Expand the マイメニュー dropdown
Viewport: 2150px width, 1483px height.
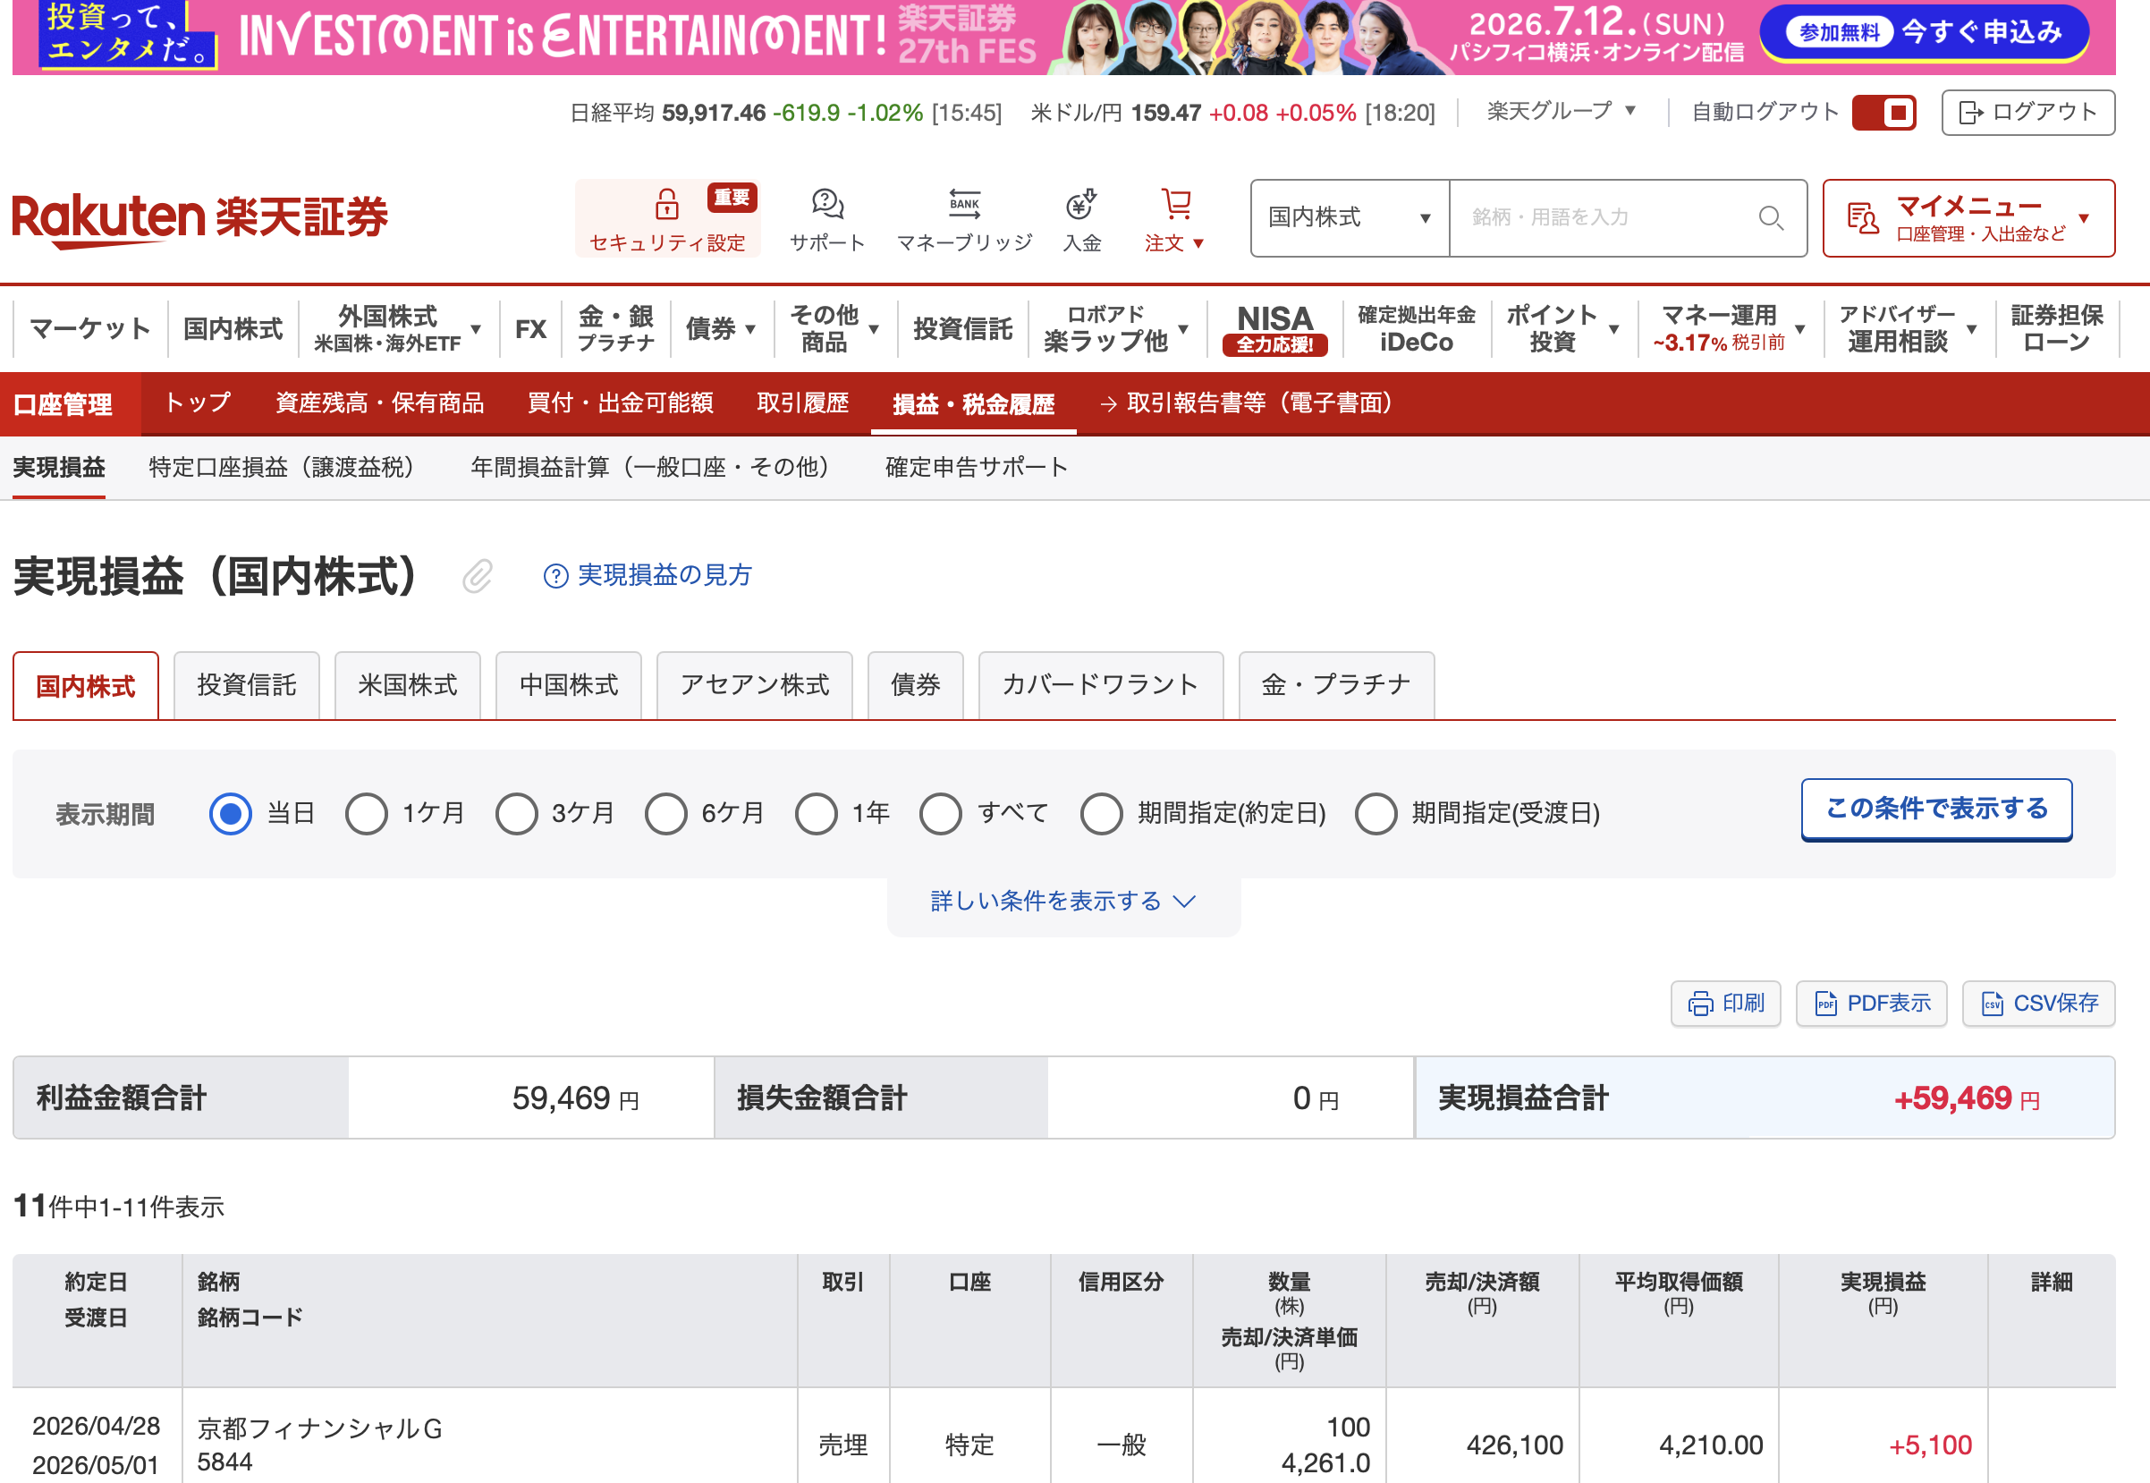(1968, 218)
